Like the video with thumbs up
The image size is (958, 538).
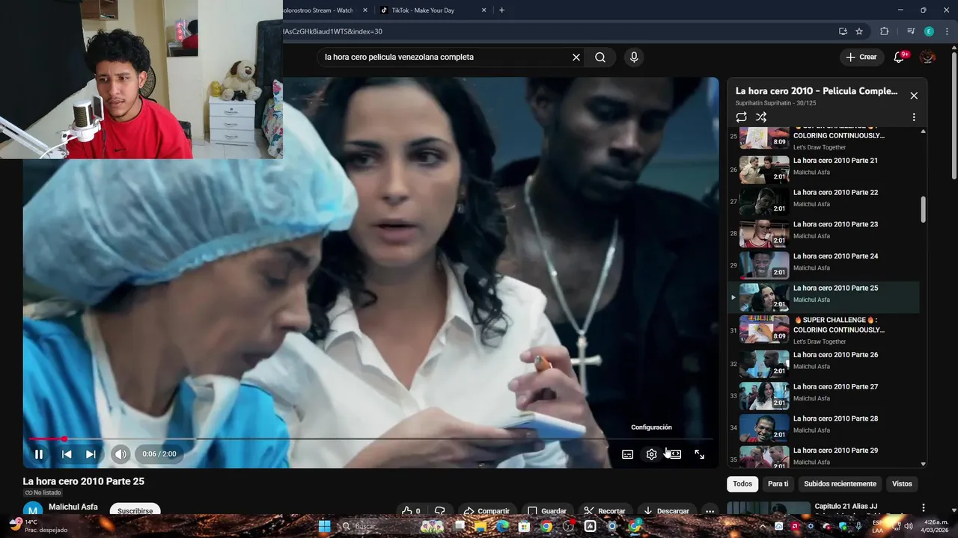pos(411,511)
